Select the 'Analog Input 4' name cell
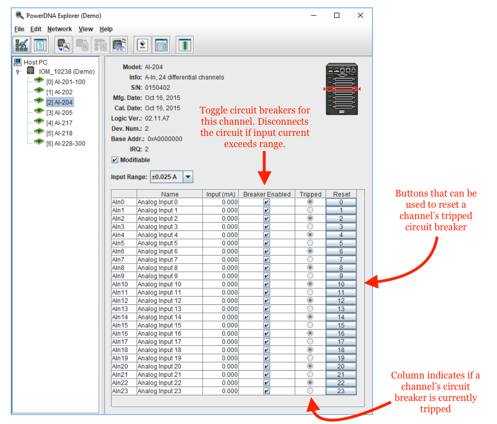 [170, 235]
